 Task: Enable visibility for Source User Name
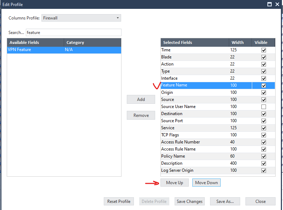(264, 107)
